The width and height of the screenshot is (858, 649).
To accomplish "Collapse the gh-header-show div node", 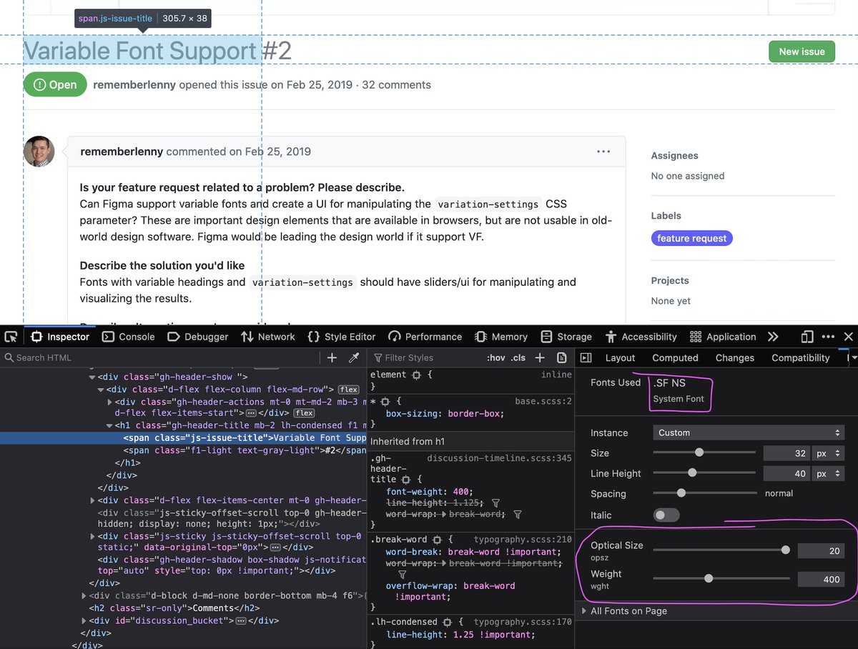I will (x=92, y=377).
